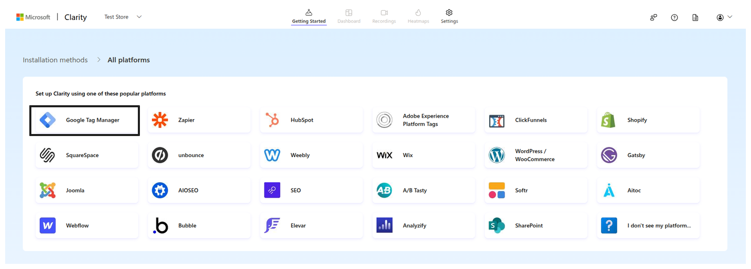Select the WordPress / WooCommerce label
Image resolution: width=751 pixels, height=269 pixels.
(x=535, y=155)
